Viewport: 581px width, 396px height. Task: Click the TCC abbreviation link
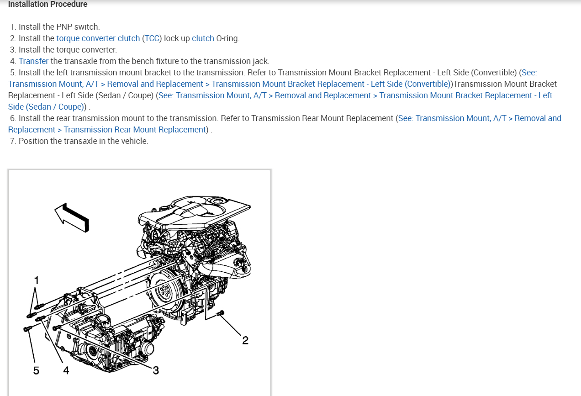point(151,38)
